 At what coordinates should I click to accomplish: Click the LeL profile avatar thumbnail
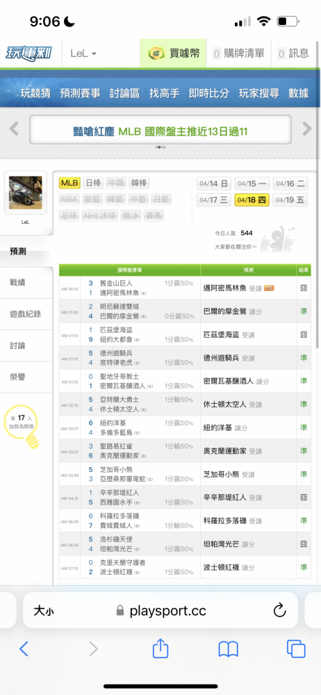[26, 193]
